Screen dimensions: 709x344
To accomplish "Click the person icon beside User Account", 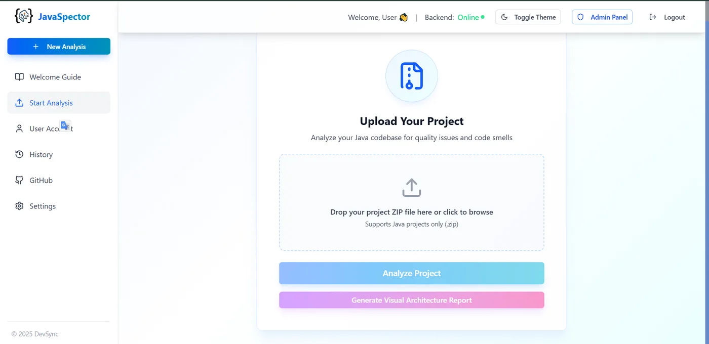I will (x=19, y=128).
